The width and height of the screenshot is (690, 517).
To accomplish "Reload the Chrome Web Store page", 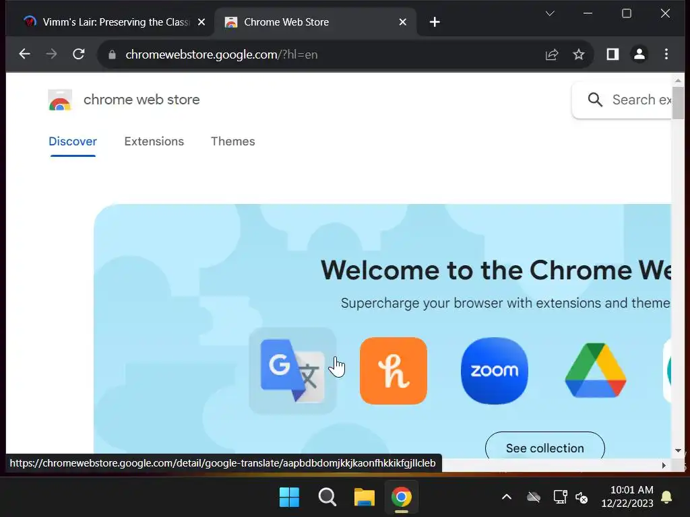I will point(79,54).
